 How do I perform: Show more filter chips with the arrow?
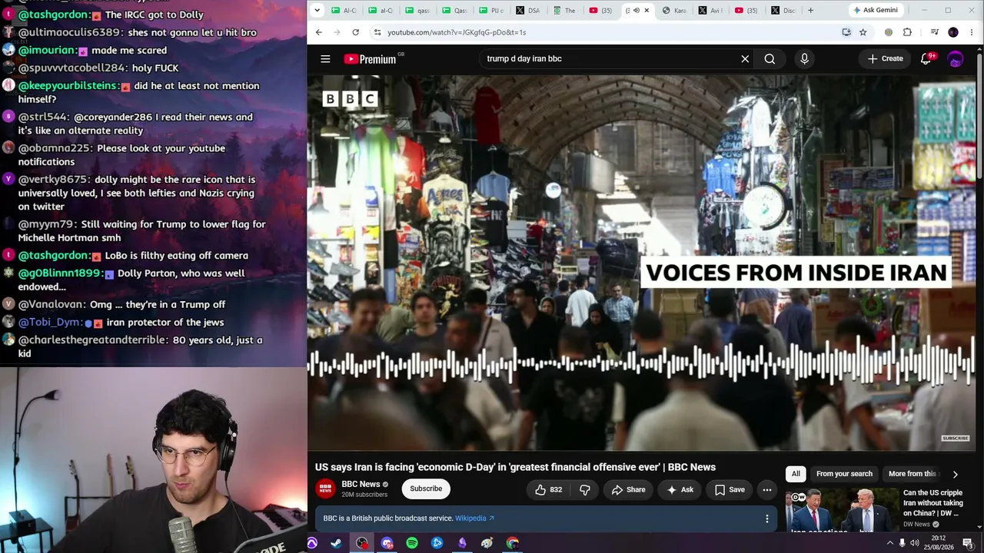click(955, 475)
